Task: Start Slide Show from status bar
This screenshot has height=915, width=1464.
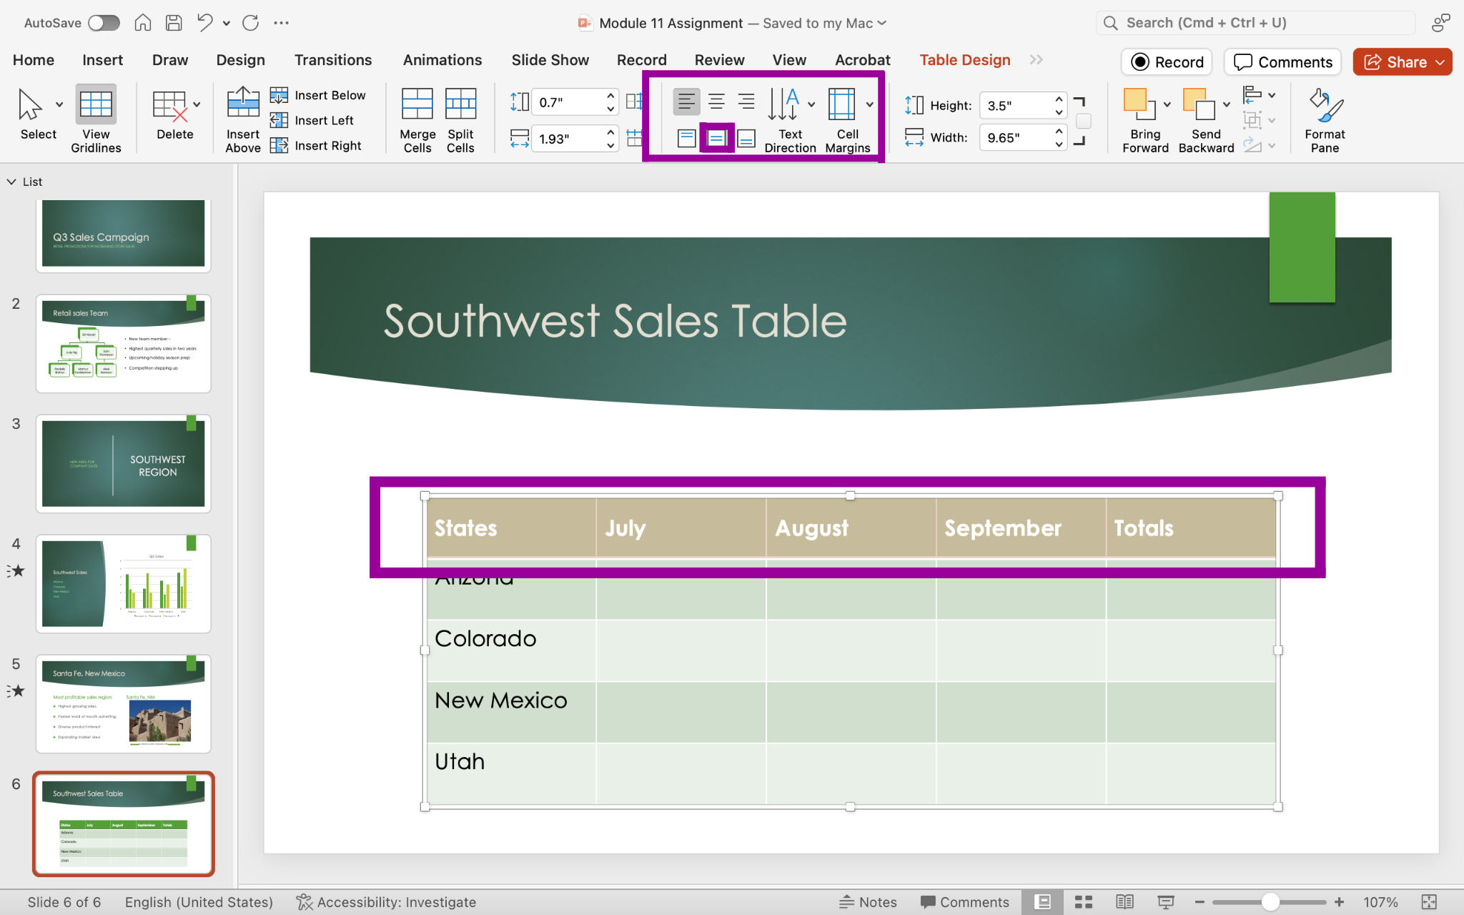Action: pos(1166,902)
